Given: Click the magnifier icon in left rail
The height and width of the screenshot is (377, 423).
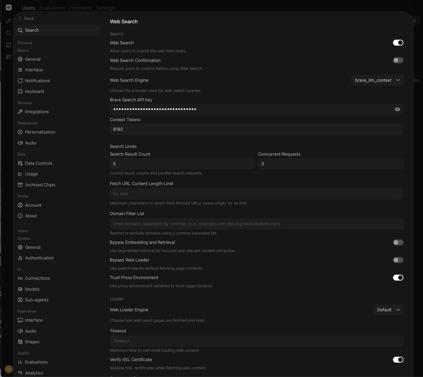Looking at the screenshot, I should tap(9, 33).
